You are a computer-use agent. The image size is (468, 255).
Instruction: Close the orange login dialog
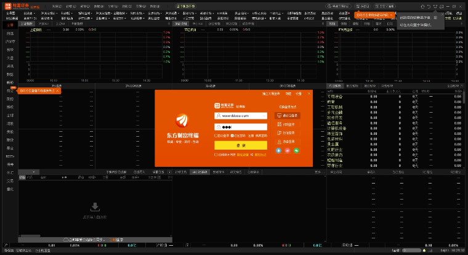(x=309, y=94)
